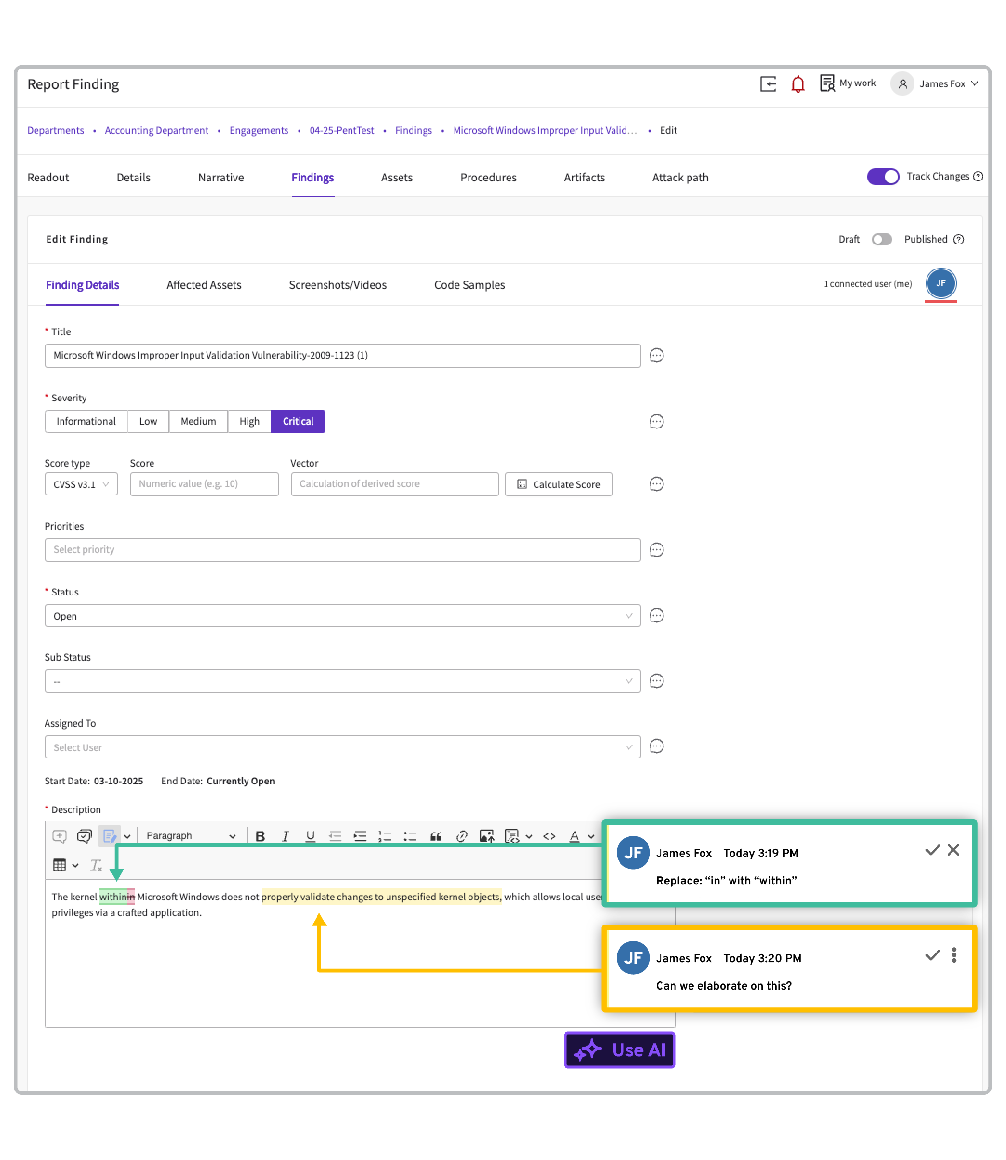The image size is (1006, 1160).
Task: Click the remove formatting icon
Action: click(x=96, y=865)
